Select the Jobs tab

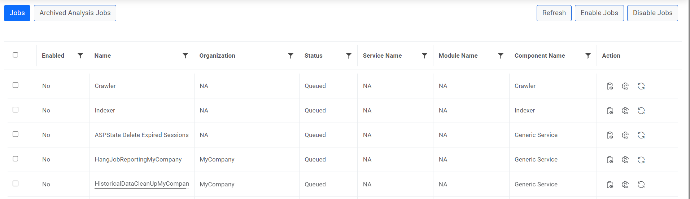(x=17, y=13)
